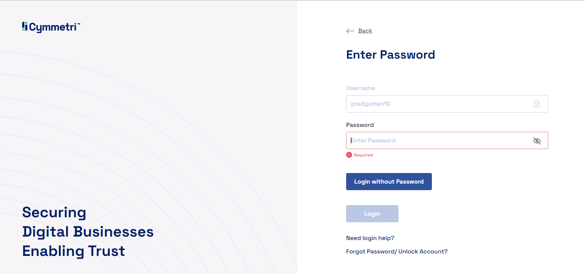This screenshot has width=585, height=274.
Task: Click the Password field label
Action: [x=360, y=125]
